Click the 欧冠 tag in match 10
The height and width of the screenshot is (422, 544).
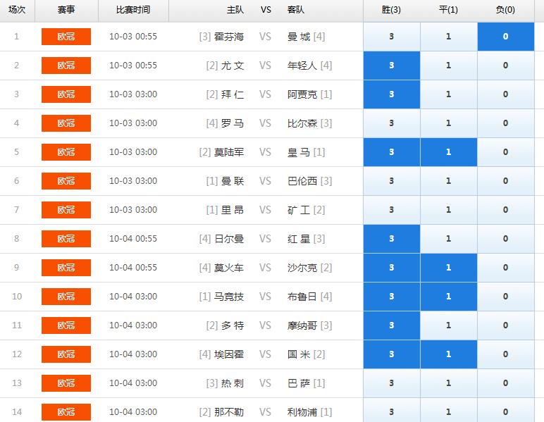point(66,297)
